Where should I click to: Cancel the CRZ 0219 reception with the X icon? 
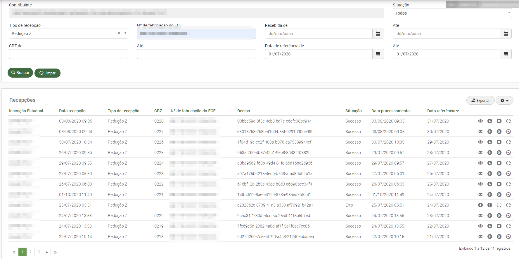pyautogui.click(x=499, y=226)
